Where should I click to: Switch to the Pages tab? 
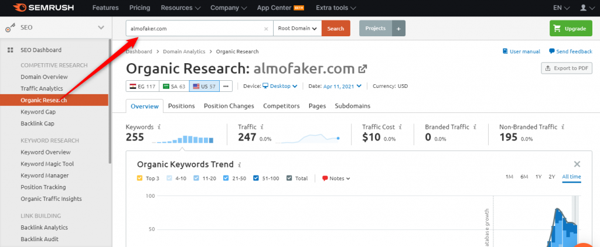pyautogui.click(x=317, y=106)
